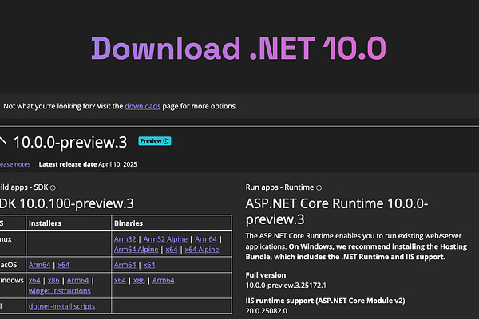Image resolution: width=479 pixels, height=319 pixels.
Task: Download macOS Arm64 installer
Action: (39, 265)
